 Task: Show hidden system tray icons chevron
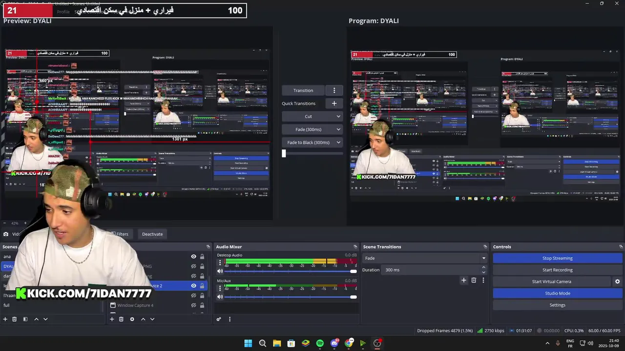click(x=547, y=343)
